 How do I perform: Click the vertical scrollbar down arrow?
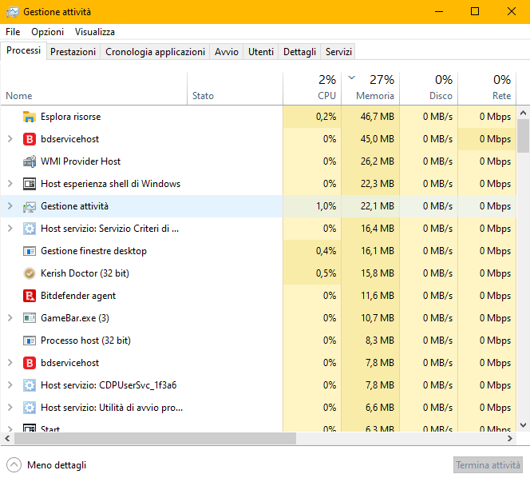pyautogui.click(x=523, y=425)
